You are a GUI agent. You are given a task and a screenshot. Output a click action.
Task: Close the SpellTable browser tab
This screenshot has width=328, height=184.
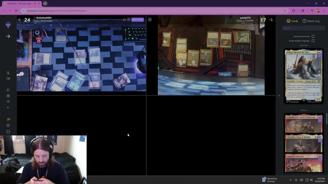pos(39,4)
